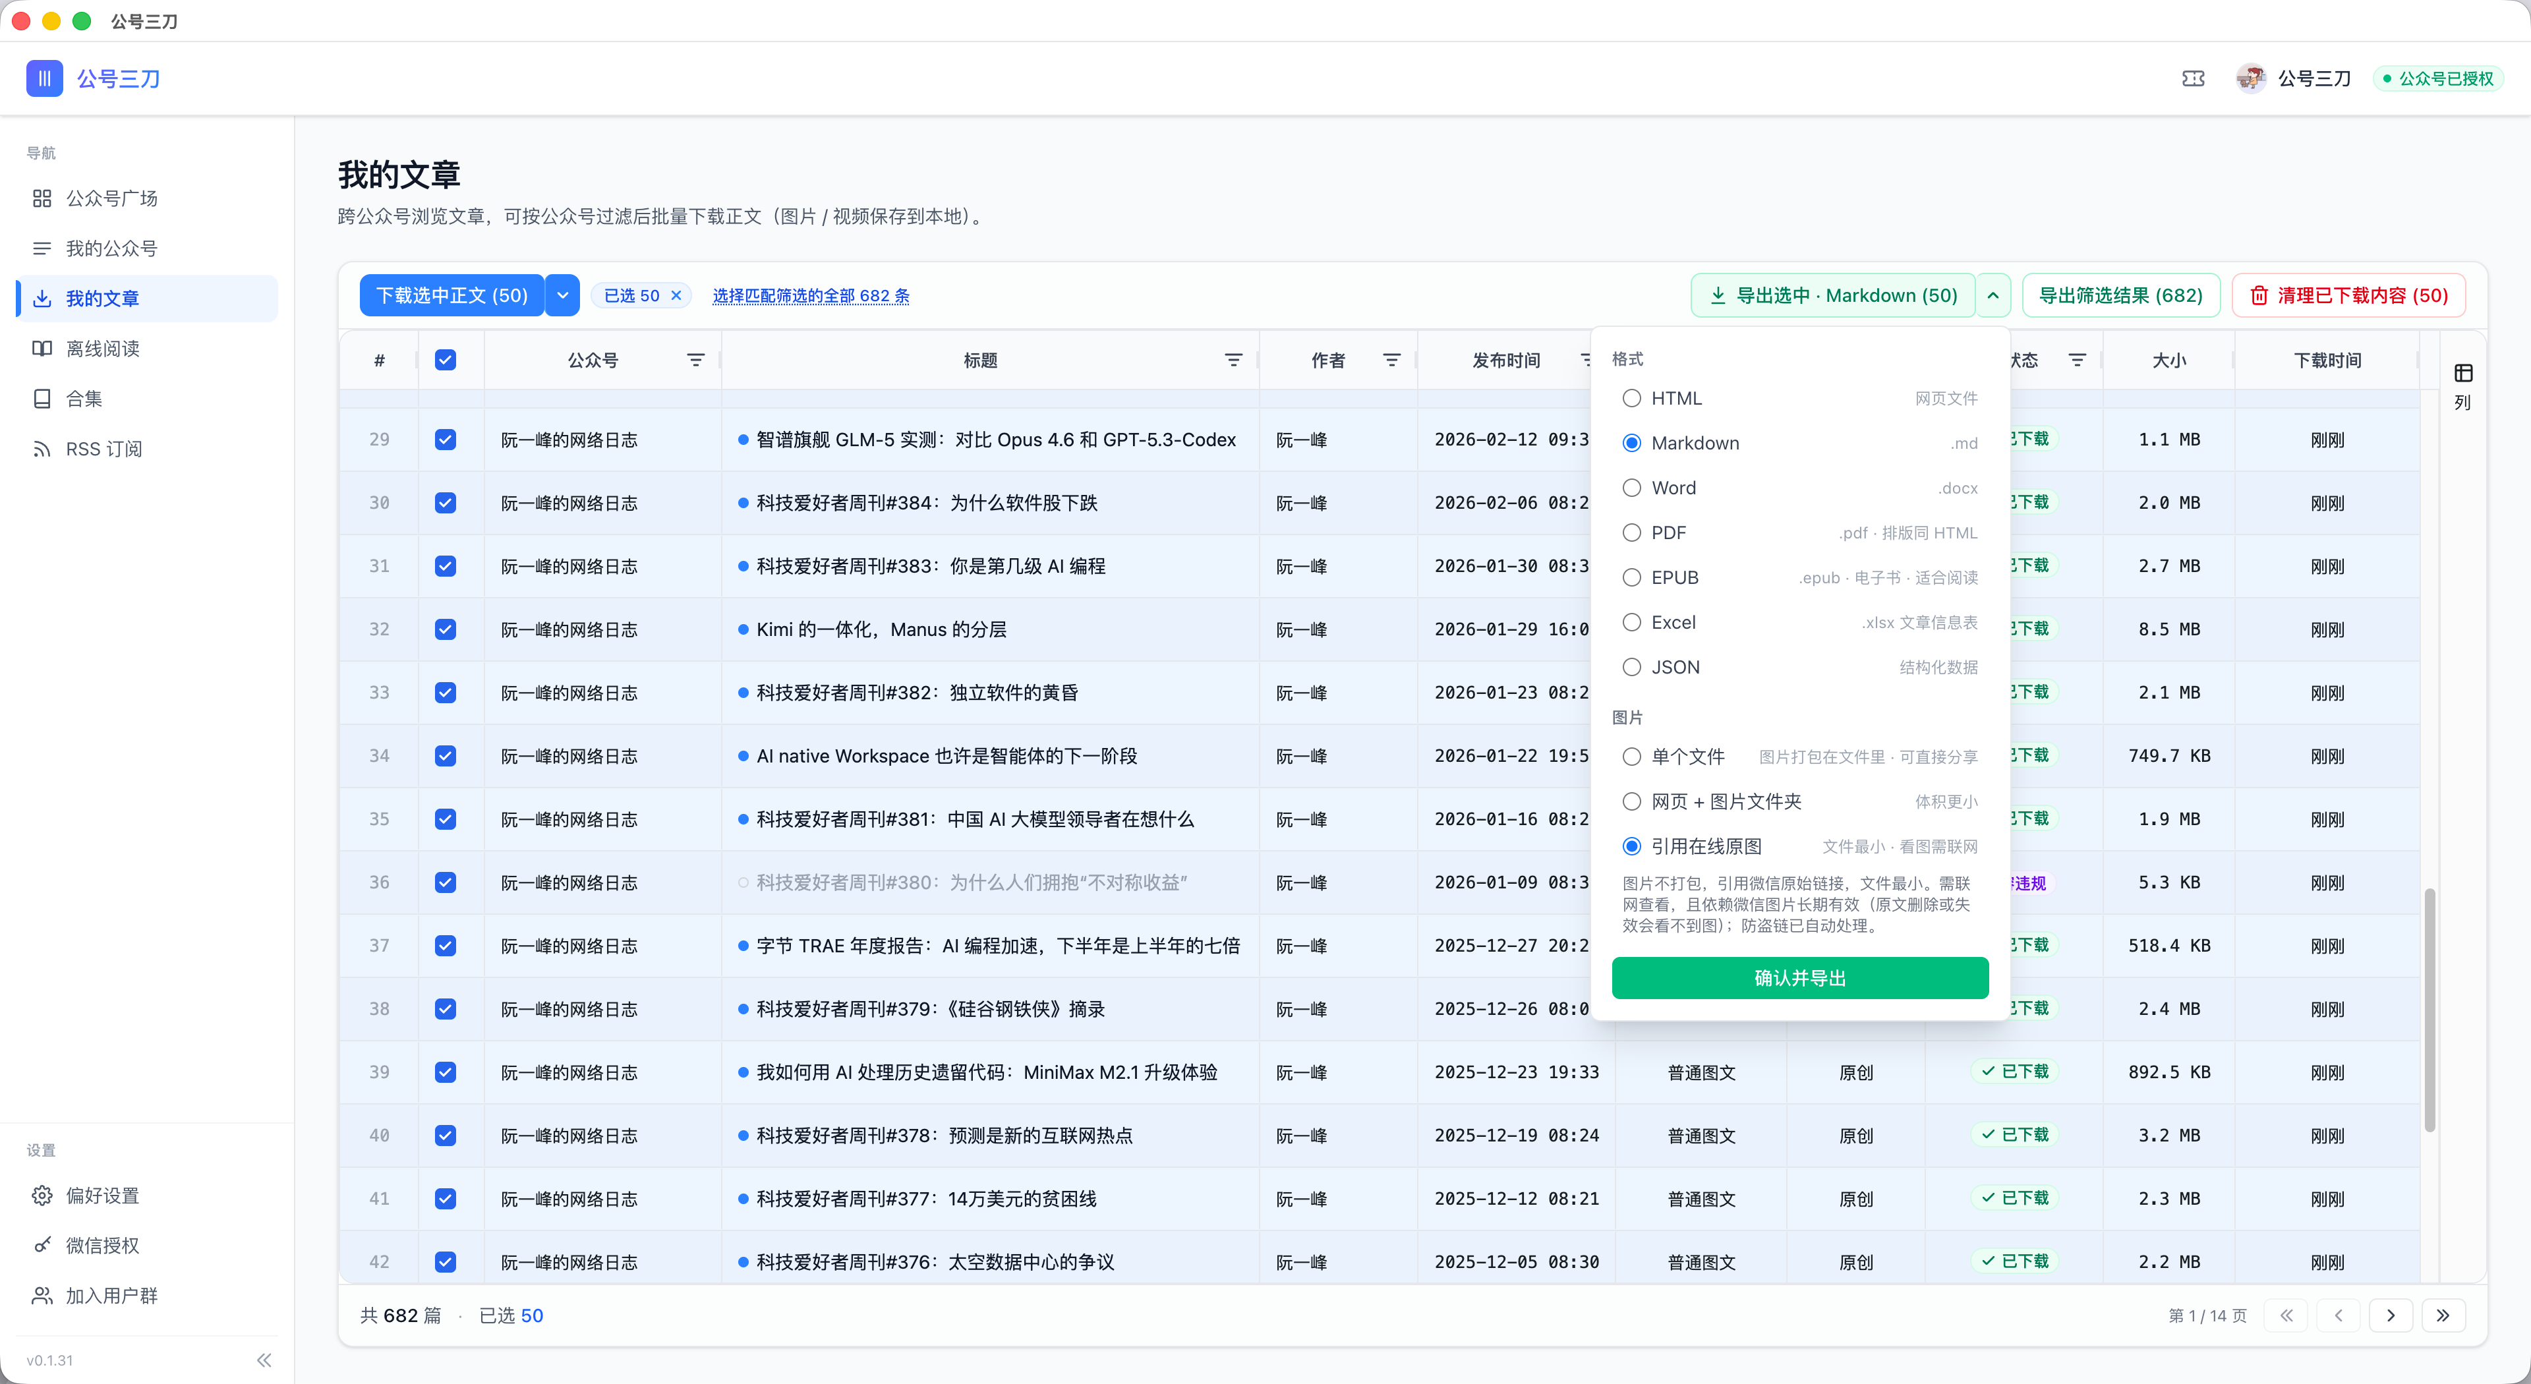Open 离线阅读 in sidebar
Viewport: 2531px width, 1384px height.
148,349
